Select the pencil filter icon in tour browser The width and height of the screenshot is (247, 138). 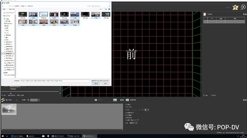[28, 100]
